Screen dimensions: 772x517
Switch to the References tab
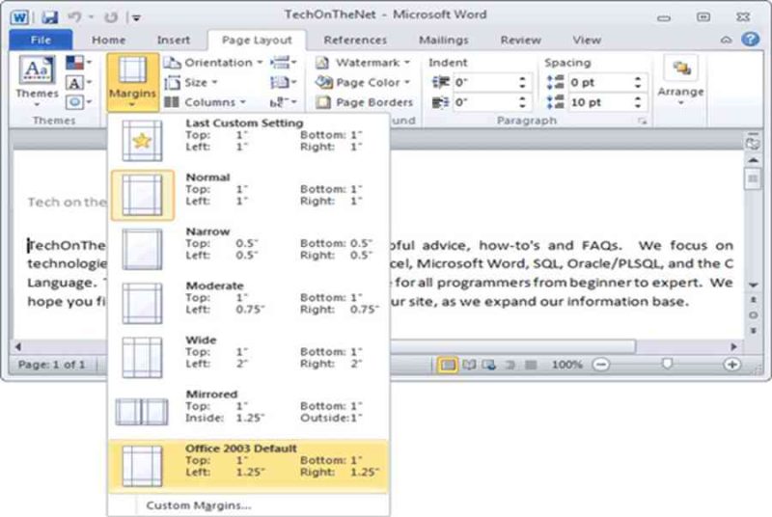coord(355,40)
